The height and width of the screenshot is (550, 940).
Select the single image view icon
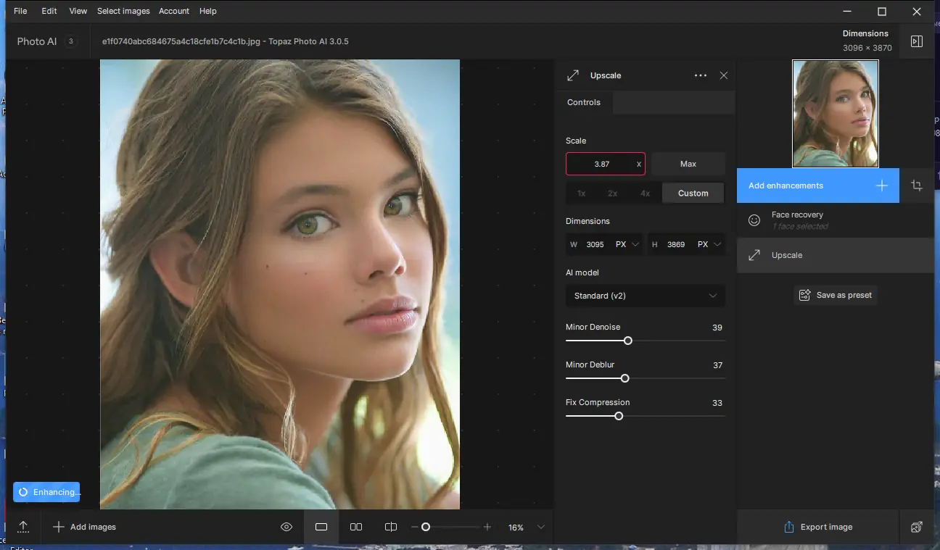point(321,527)
